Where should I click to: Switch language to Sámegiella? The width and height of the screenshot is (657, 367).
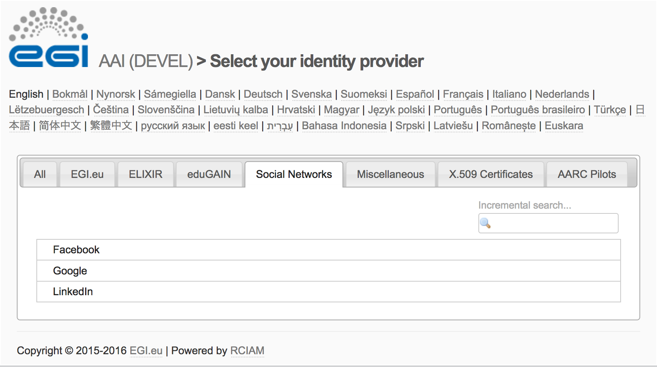[170, 94]
